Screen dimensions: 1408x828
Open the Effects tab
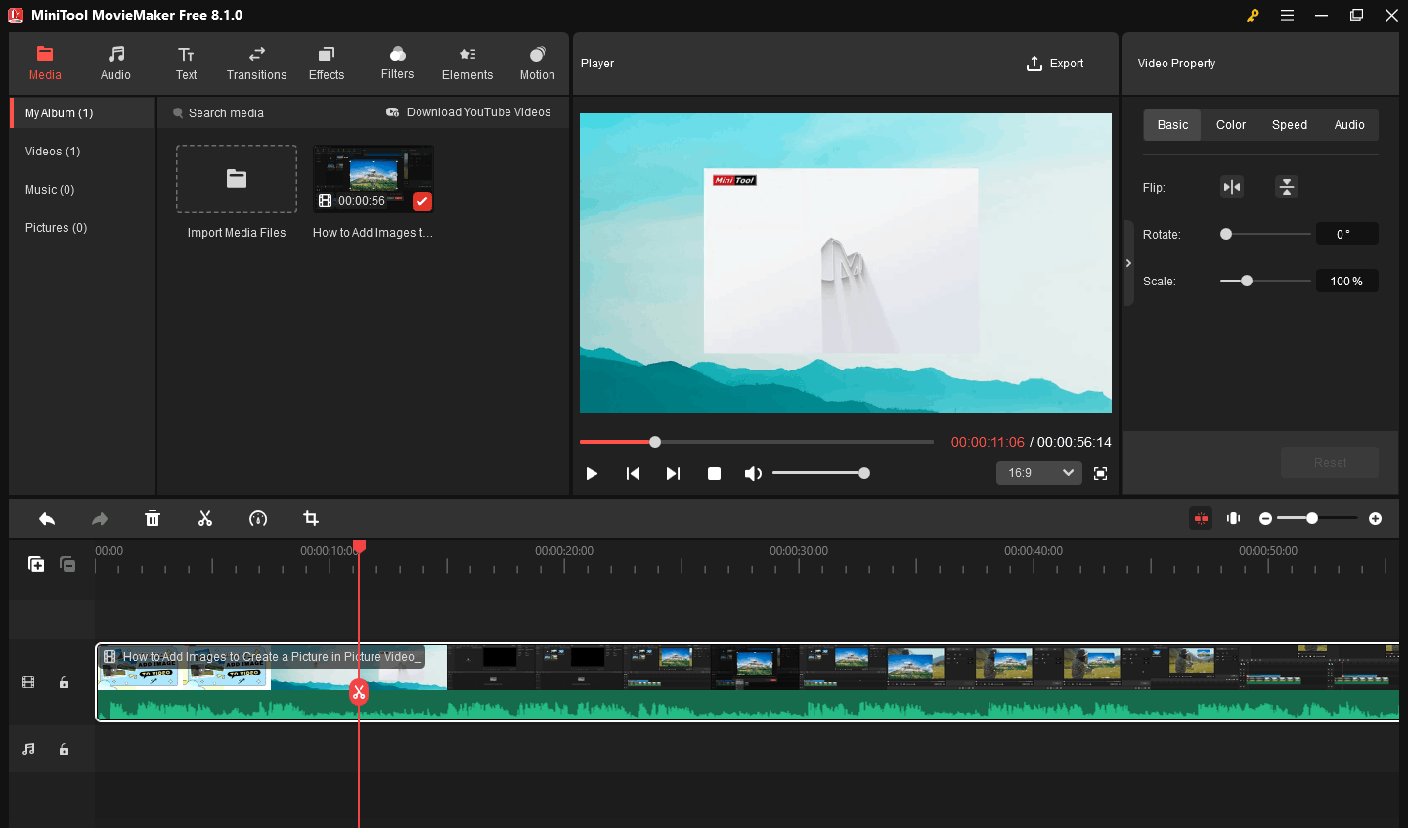coord(327,64)
